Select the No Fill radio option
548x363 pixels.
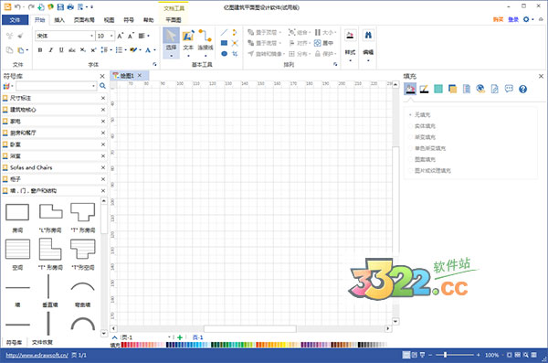pyautogui.click(x=420, y=115)
